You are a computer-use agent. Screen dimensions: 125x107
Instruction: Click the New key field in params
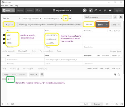click(x=25, y=47)
